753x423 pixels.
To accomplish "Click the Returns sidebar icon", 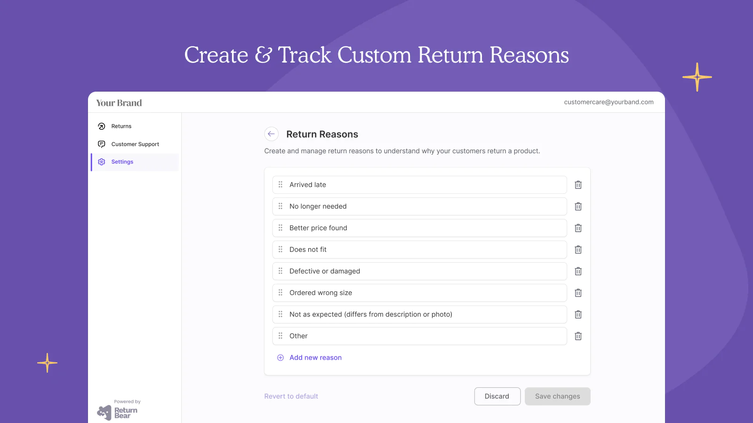I will tap(101, 126).
